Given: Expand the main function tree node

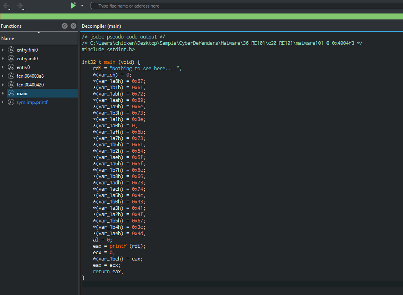Looking at the screenshot, I should (3, 94).
